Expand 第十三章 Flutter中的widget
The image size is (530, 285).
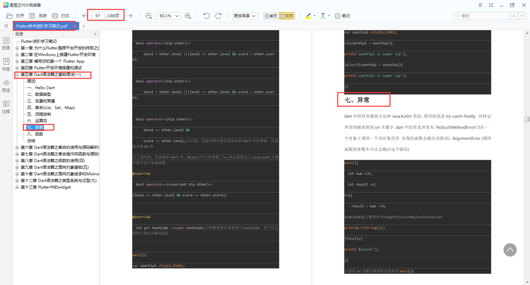click(17, 187)
